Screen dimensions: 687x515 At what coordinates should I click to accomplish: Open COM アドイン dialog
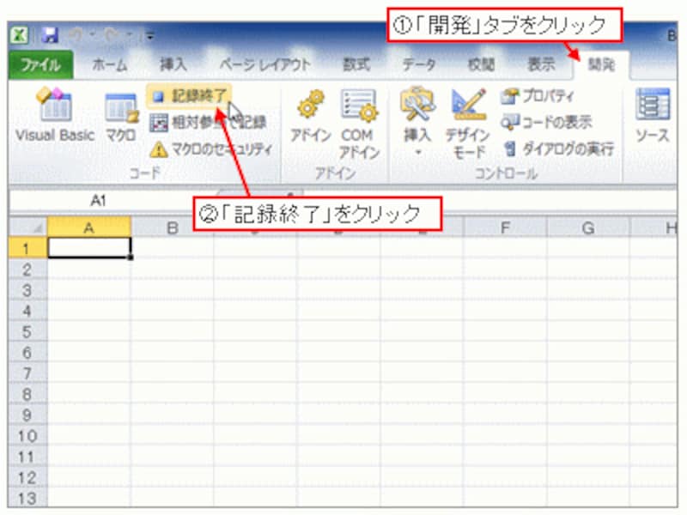[x=359, y=124]
